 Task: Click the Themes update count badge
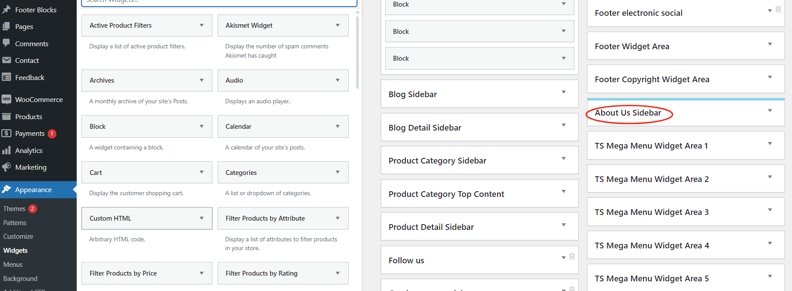click(33, 209)
